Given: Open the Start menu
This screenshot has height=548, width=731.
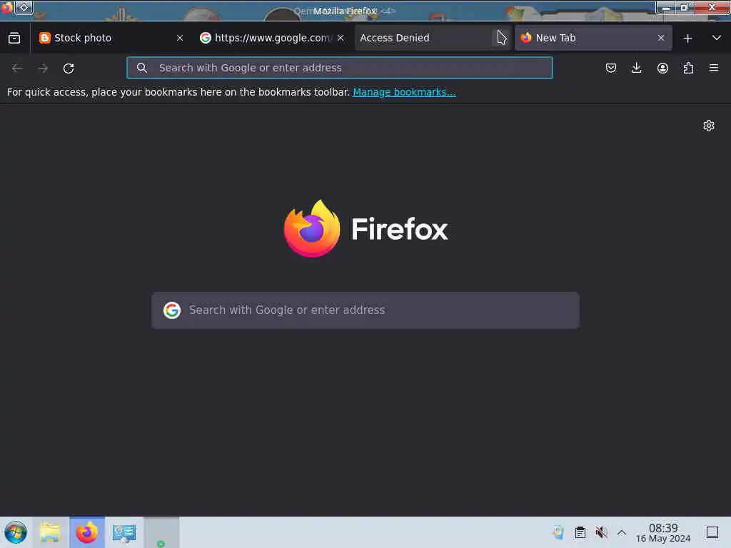Looking at the screenshot, I should click(16, 532).
